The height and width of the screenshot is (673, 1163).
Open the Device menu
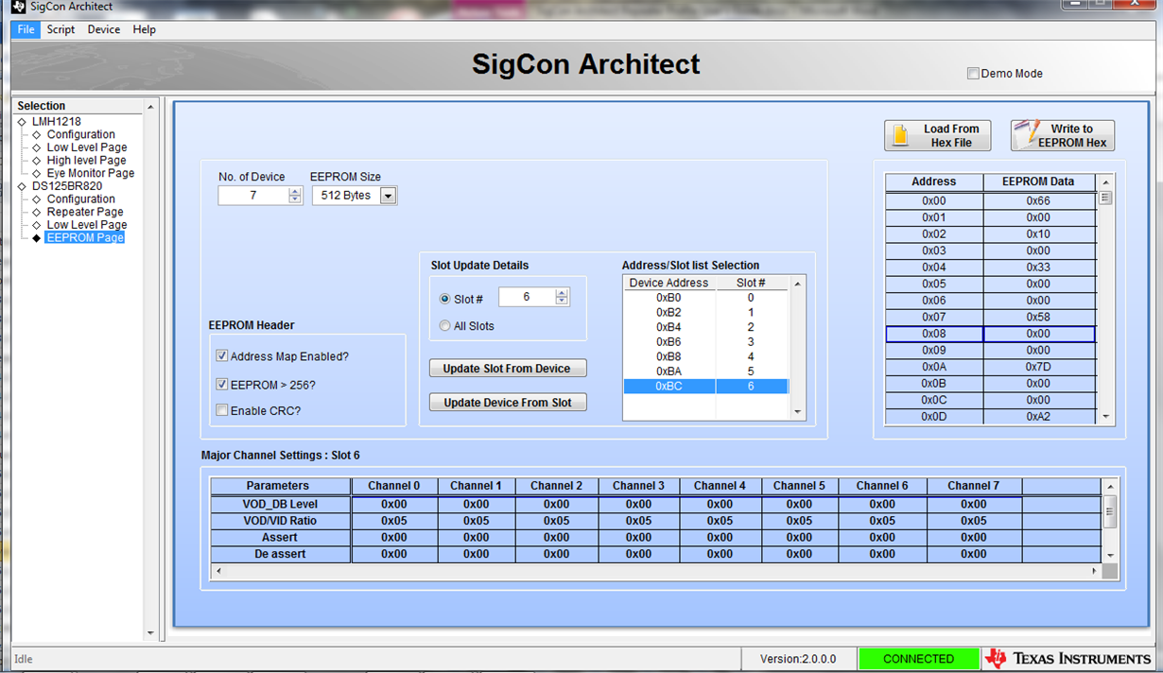(103, 29)
